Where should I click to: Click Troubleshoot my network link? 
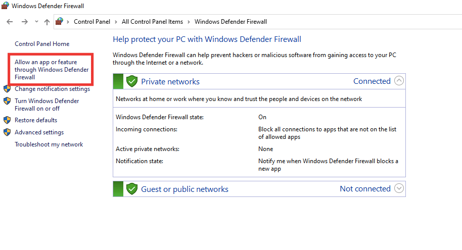(x=49, y=144)
